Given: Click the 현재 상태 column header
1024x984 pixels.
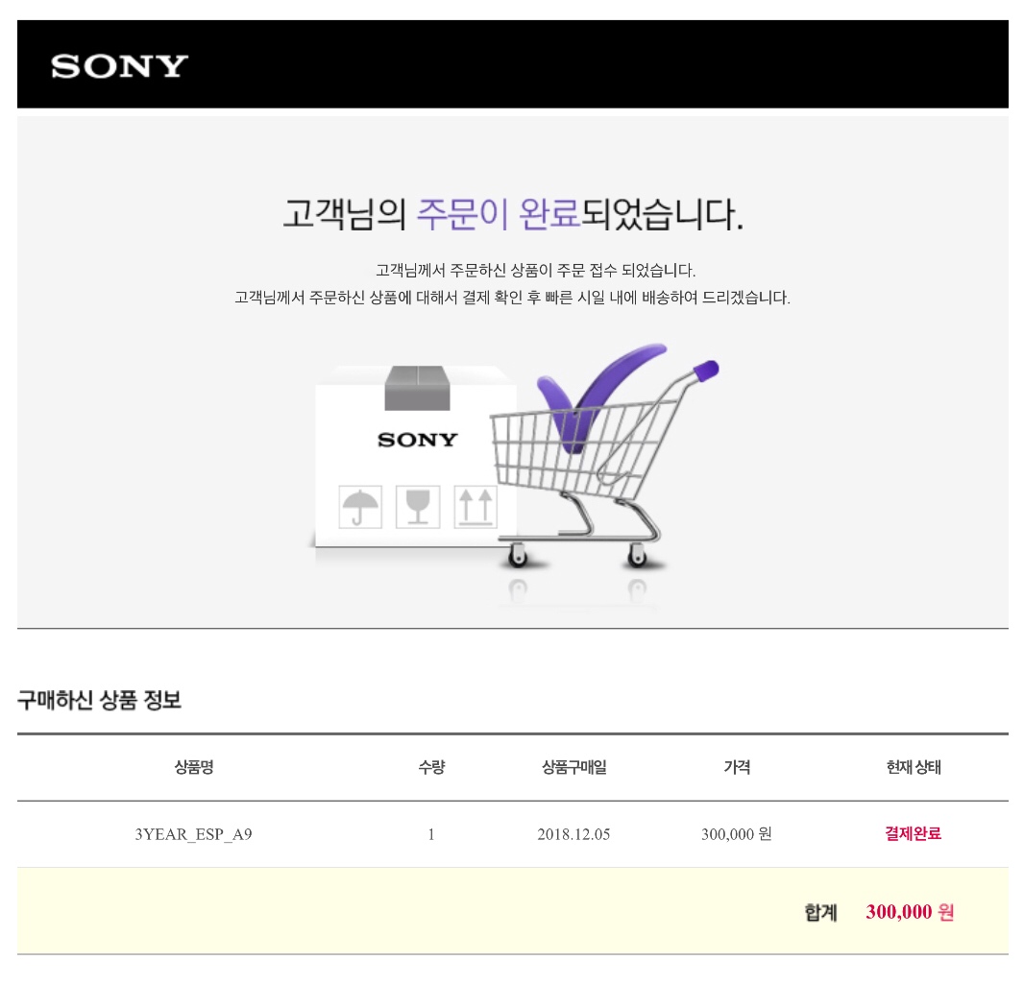Looking at the screenshot, I should point(913,767).
